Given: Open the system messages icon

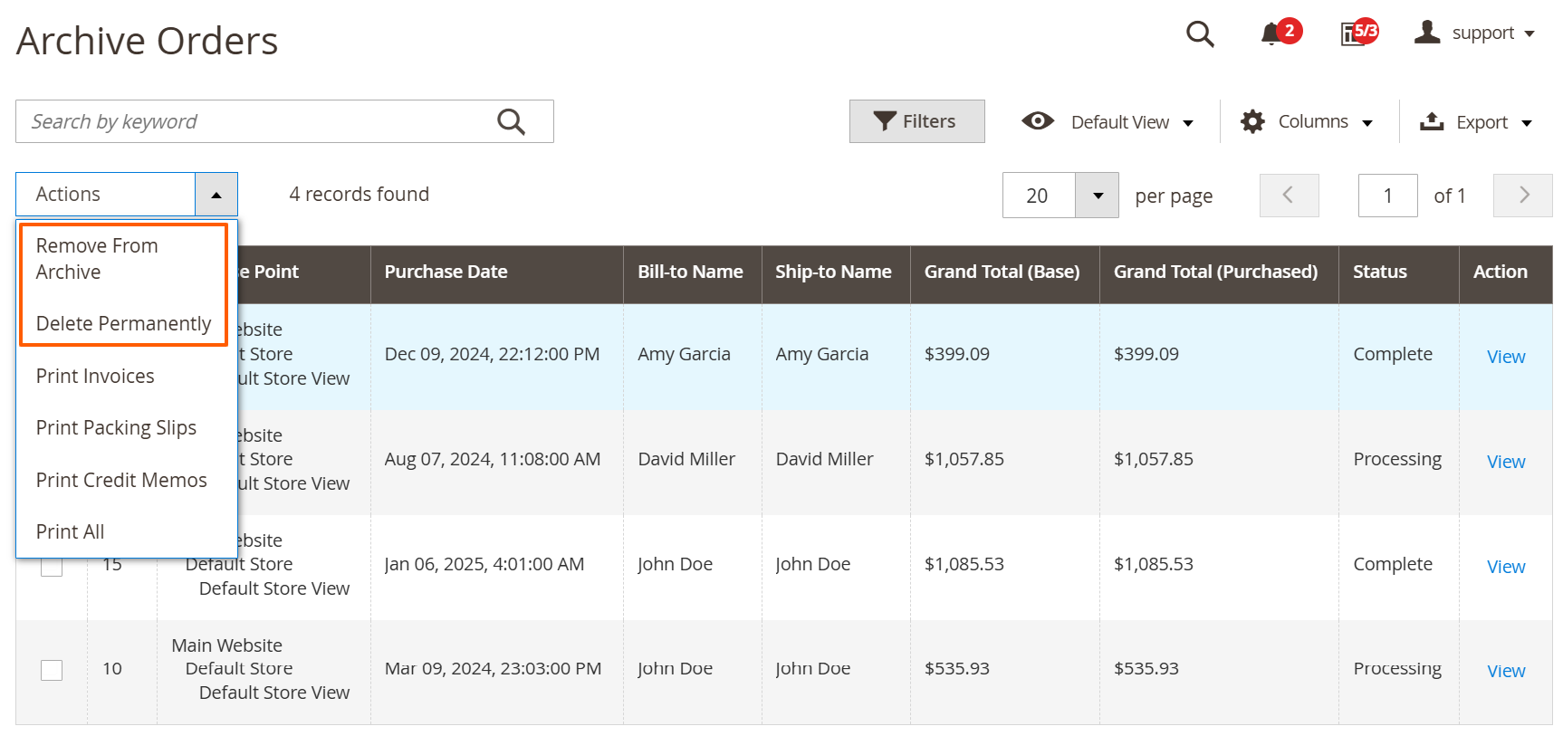Looking at the screenshot, I should click(1353, 33).
